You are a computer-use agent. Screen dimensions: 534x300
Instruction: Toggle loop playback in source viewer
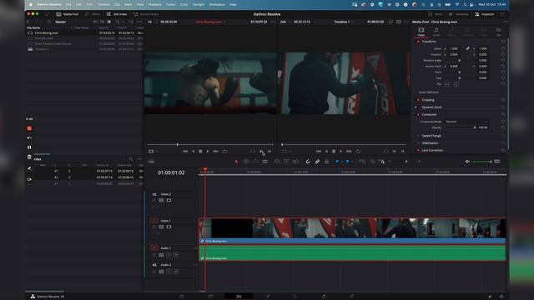224,152
